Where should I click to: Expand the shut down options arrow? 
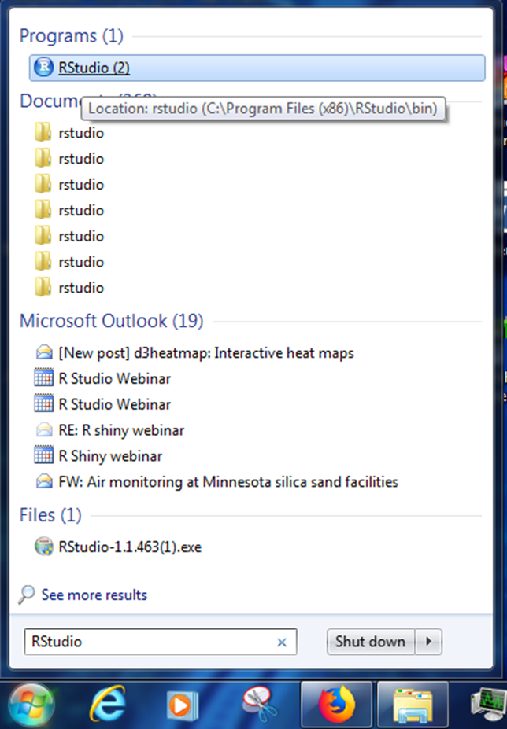pos(428,642)
